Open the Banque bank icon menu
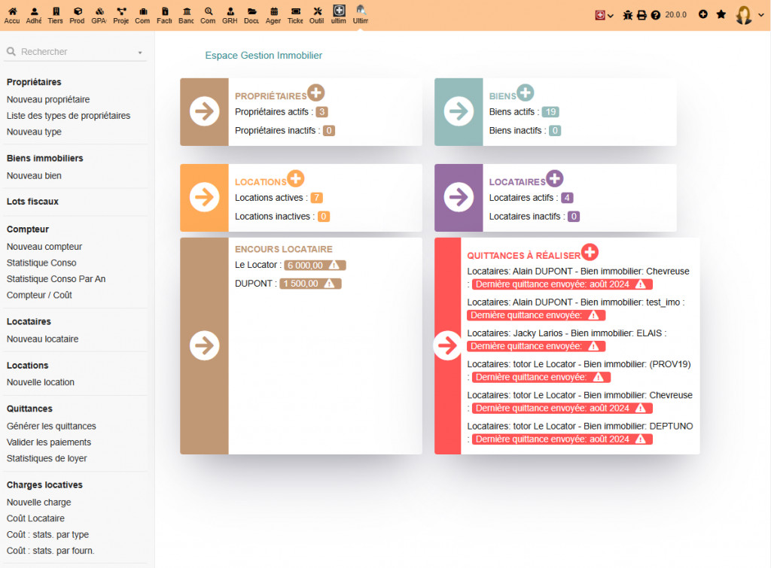771x568 pixels. click(x=186, y=15)
